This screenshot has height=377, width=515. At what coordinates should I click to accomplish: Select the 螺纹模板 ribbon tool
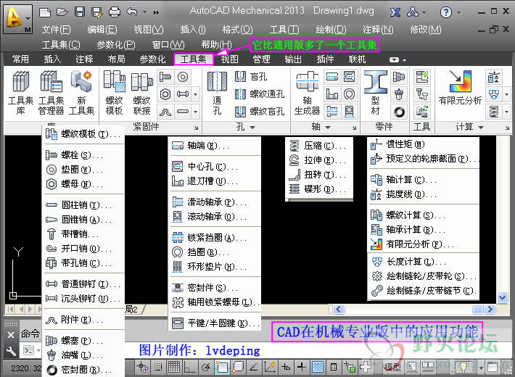click(115, 94)
